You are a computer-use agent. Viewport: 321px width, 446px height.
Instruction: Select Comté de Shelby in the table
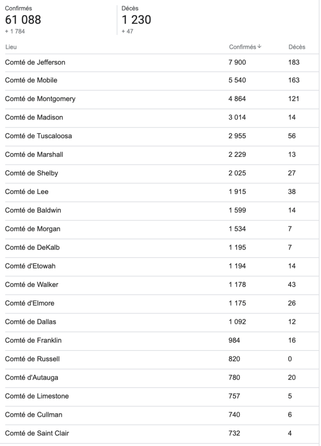click(31, 173)
